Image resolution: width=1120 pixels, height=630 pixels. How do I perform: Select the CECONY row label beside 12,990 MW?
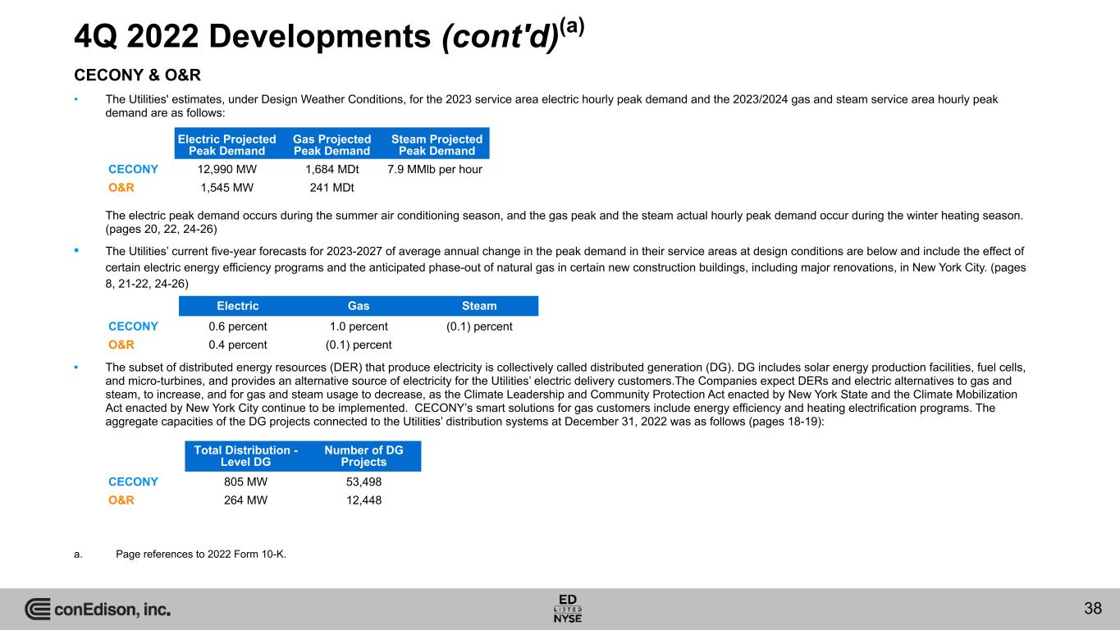133,170
